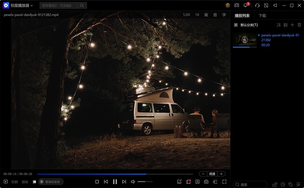
Task: Open the subtitle A icon
Action: pyautogui.click(x=197, y=182)
